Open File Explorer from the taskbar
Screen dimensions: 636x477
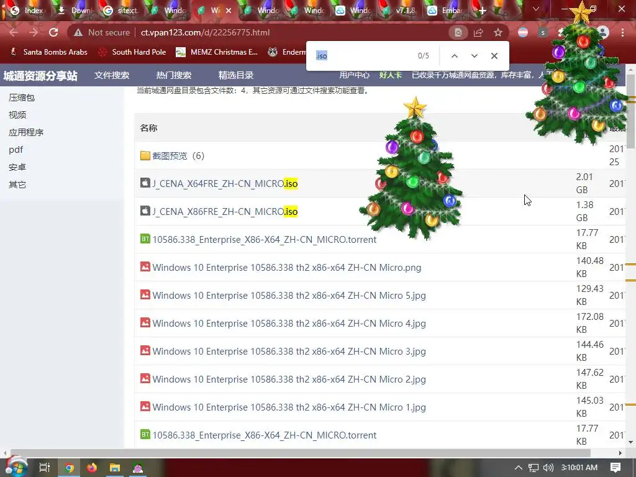click(x=115, y=468)
